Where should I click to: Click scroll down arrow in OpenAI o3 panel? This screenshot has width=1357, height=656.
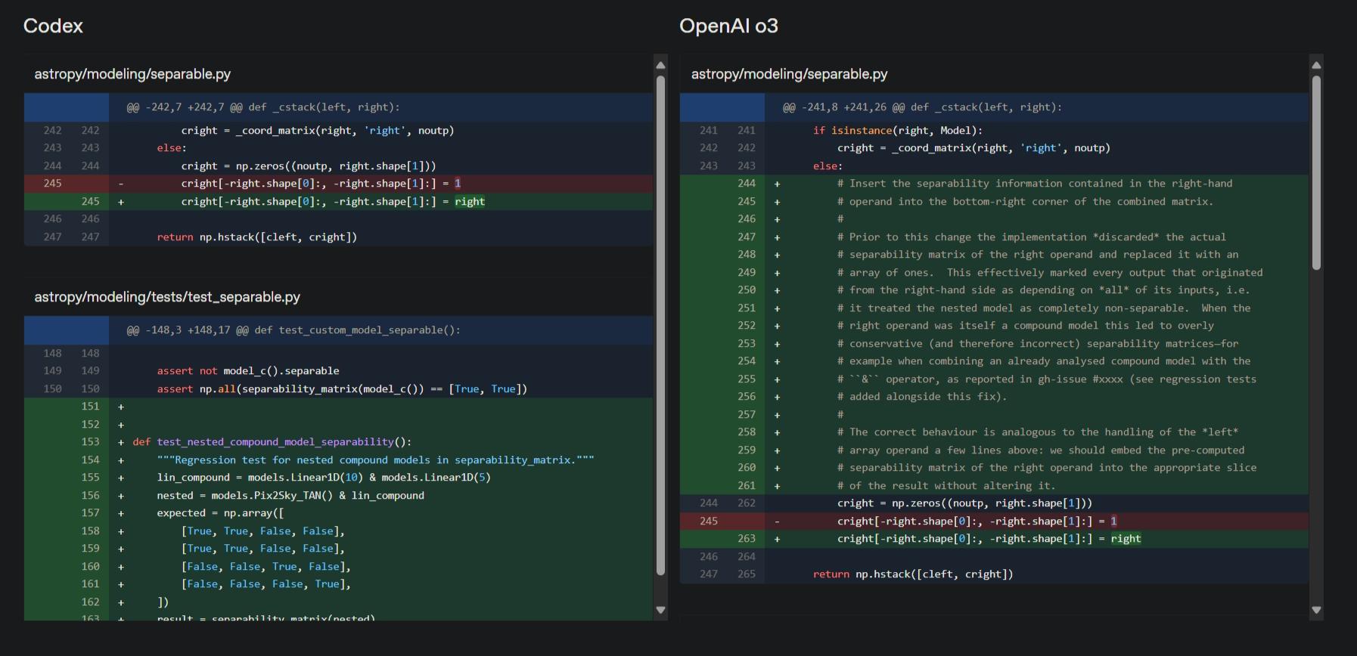point(1316,610)
